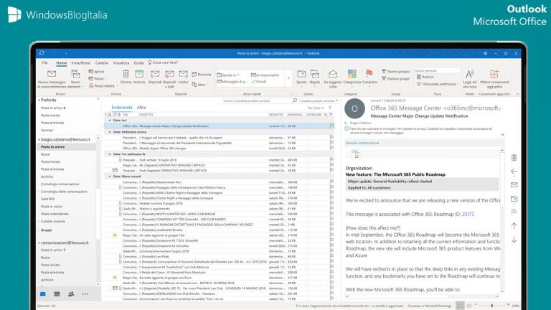Switch to the Altra inbox tab
This screenshot has width=551, height=310.
(x=141, y=107)
